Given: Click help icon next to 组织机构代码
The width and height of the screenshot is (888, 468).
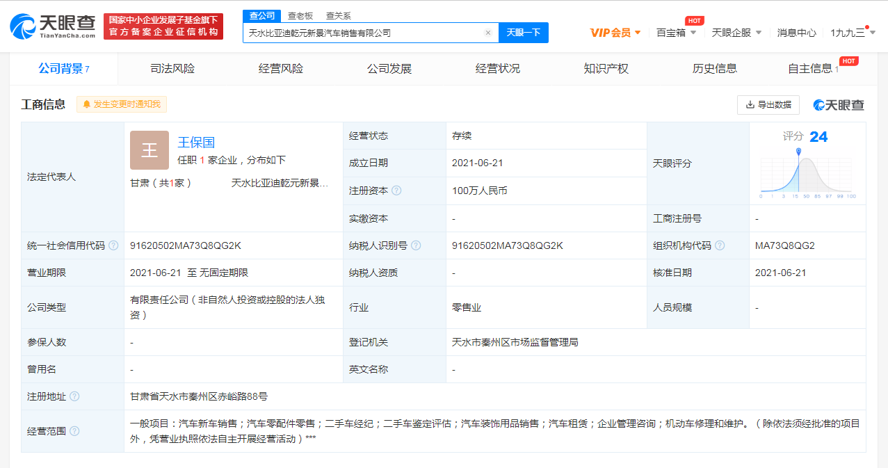Looking at the screenshot, I should 720,245.
